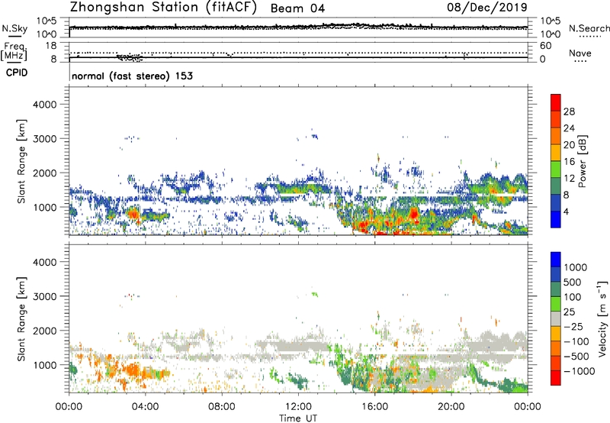Click the 'Time UT' axis label
Viewport: 610px width, 423px height.
pyautogui.click(x=298, y=418)
